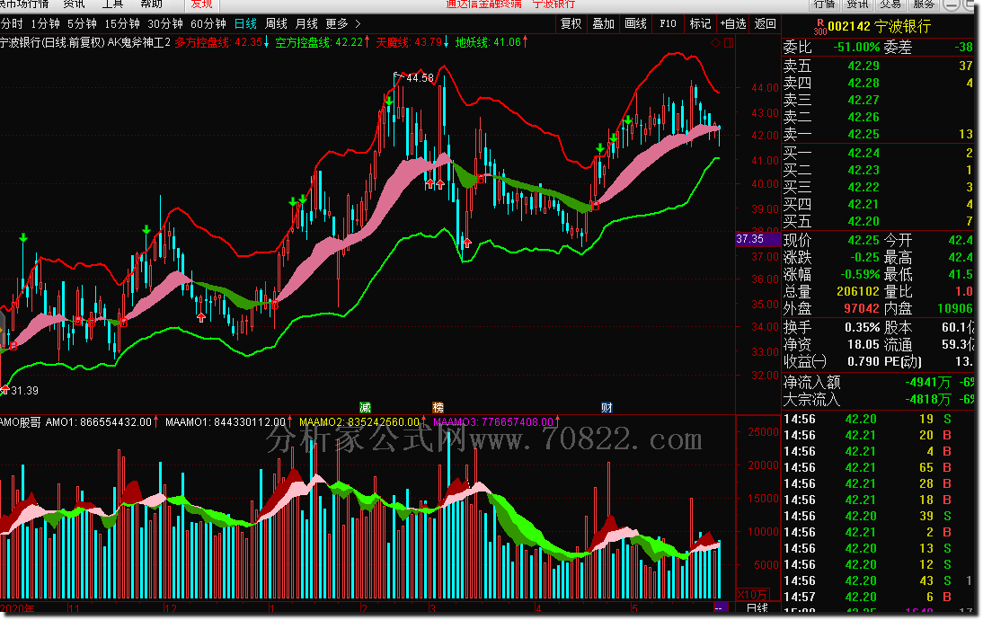Click the 返回 back button
Image resolution: width=983 pixels, height=620 pixels.
pos(765,24)
